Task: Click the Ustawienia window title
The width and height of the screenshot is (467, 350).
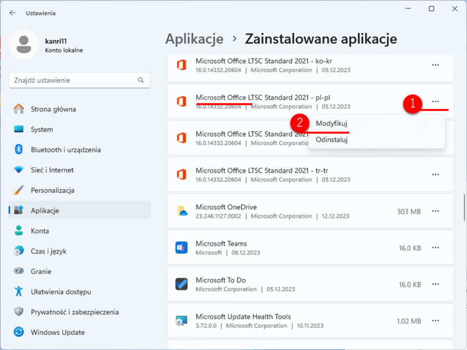Action: [40, 13]
